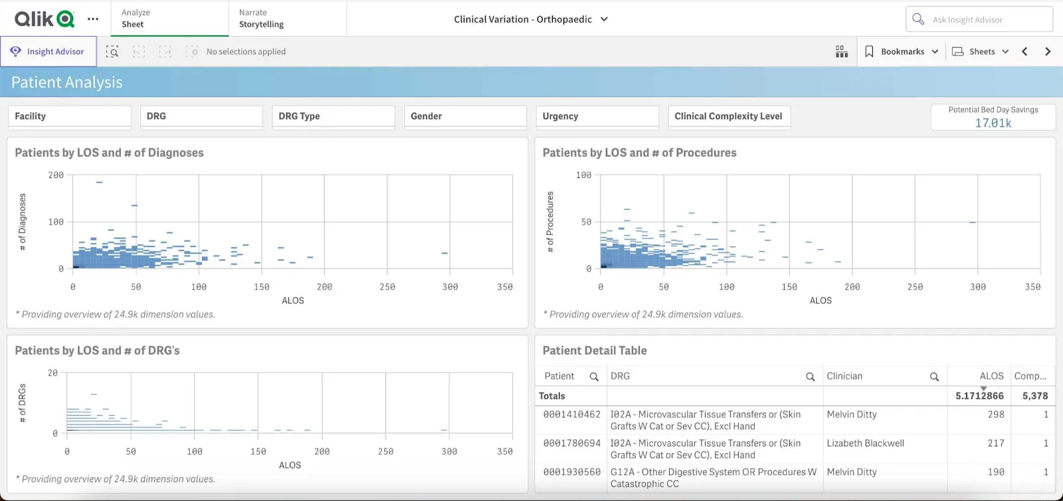The height and width of the screenshot is (501, 1063).
Task: Click the Patient Analysis sheet title
Action: (x=66, y=82)
